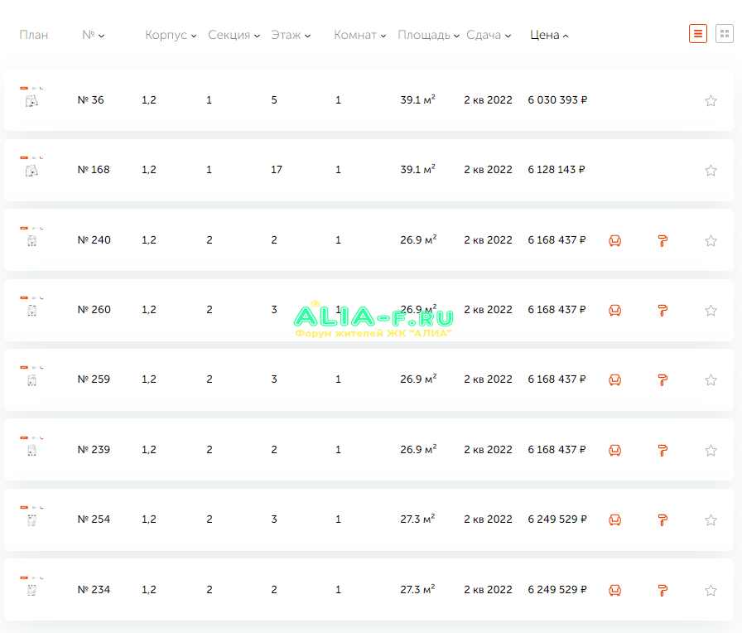Toggle Цена price sort order
The height and width of the screenshot is (633, 742).
click(x=549, y=35)
